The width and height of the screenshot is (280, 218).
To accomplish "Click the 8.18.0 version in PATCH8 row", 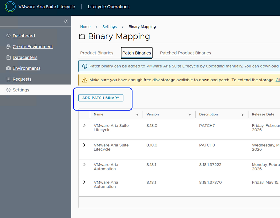I will click(152, 145).
